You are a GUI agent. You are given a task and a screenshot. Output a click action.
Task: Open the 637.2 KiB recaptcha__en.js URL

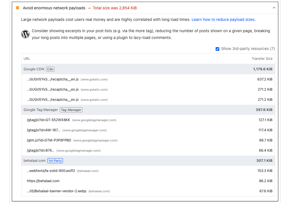(53, 79)
